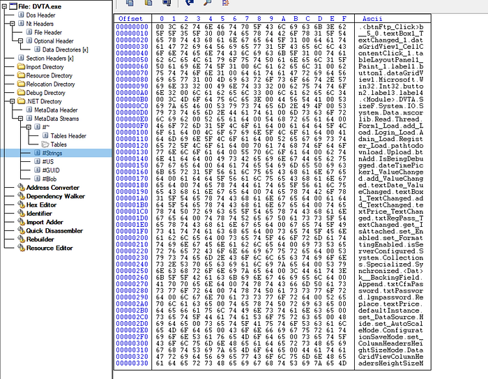
Task: Click the Address Converter tool icon
Action: click(21, 187)
